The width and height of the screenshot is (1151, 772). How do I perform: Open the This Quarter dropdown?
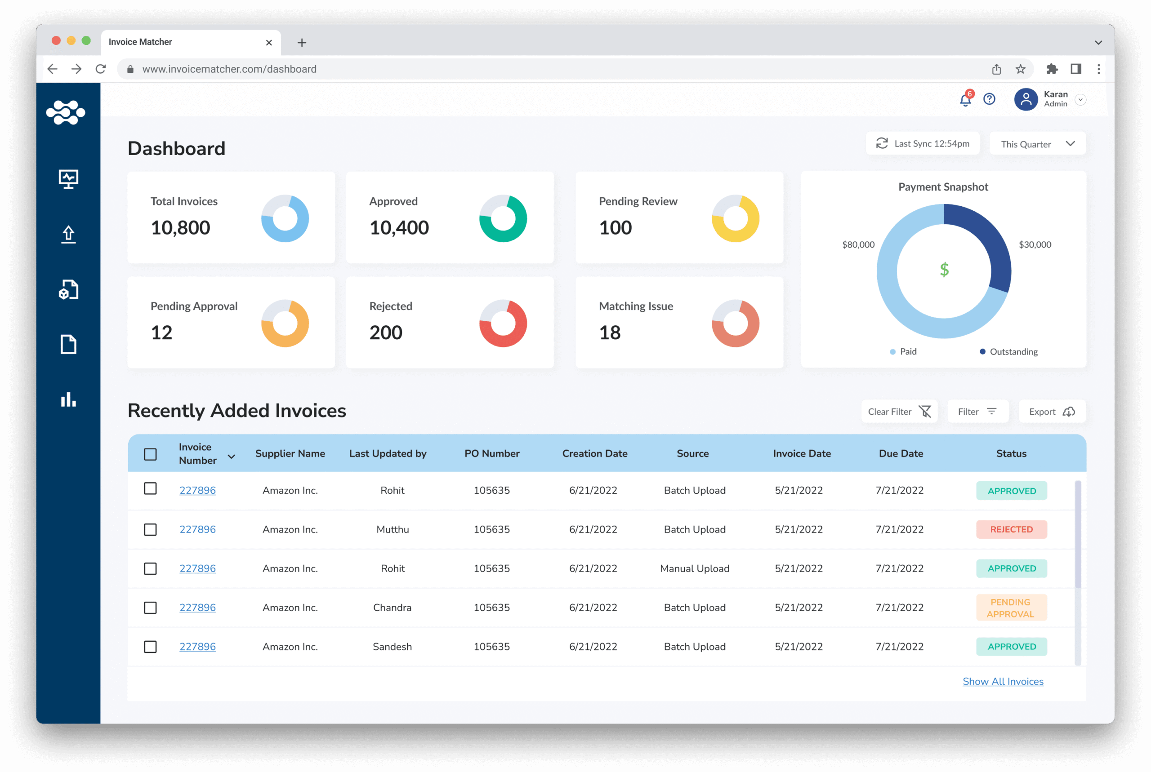[x=1037, y=143]
